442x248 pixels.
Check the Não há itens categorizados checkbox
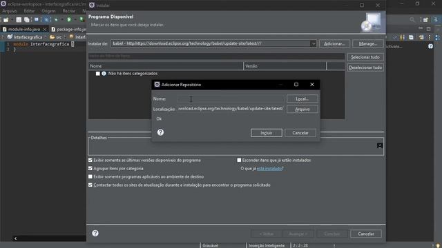pos(98,74)
